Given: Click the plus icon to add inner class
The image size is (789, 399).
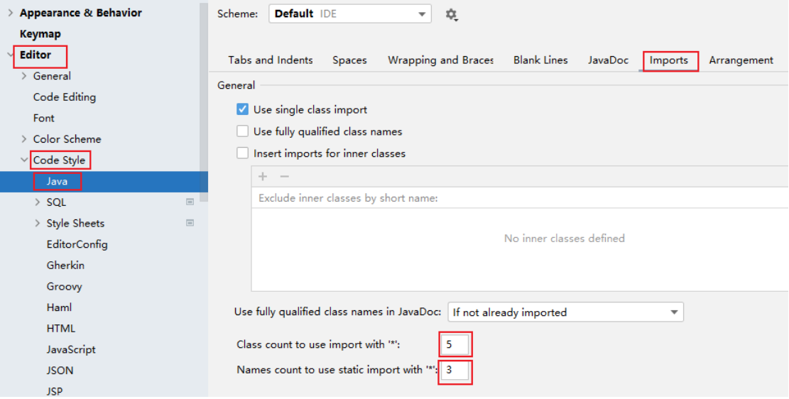Looking at the screenshot, I should coord(263,177).
